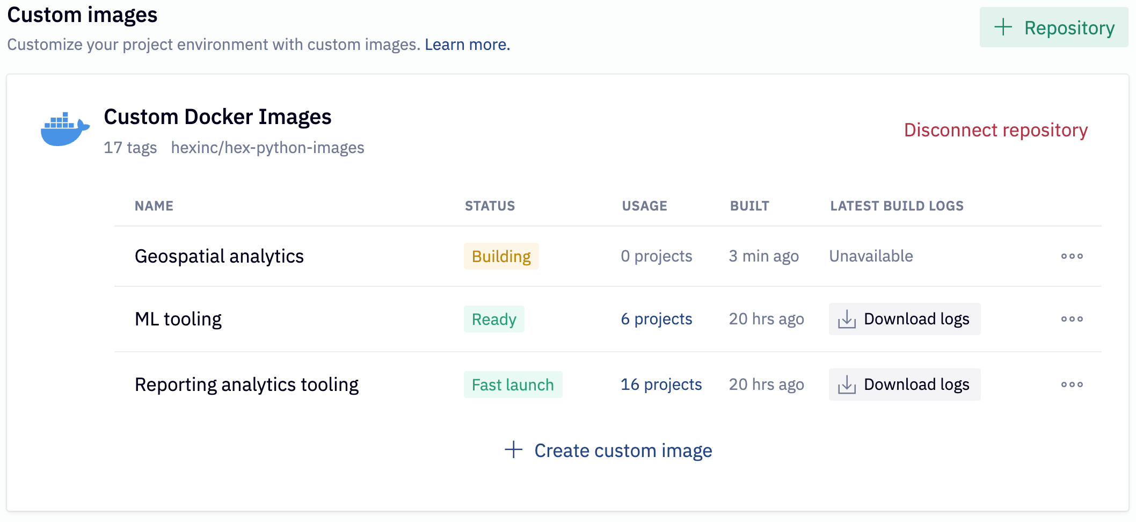This screenshot has height=522, width=1136.
Task: Open the overflow menu for ML tooling
Action: [x=1072, y=318]
